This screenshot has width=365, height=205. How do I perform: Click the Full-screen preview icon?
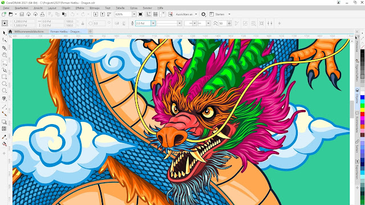pyautogui.click(x=140, y=14)
